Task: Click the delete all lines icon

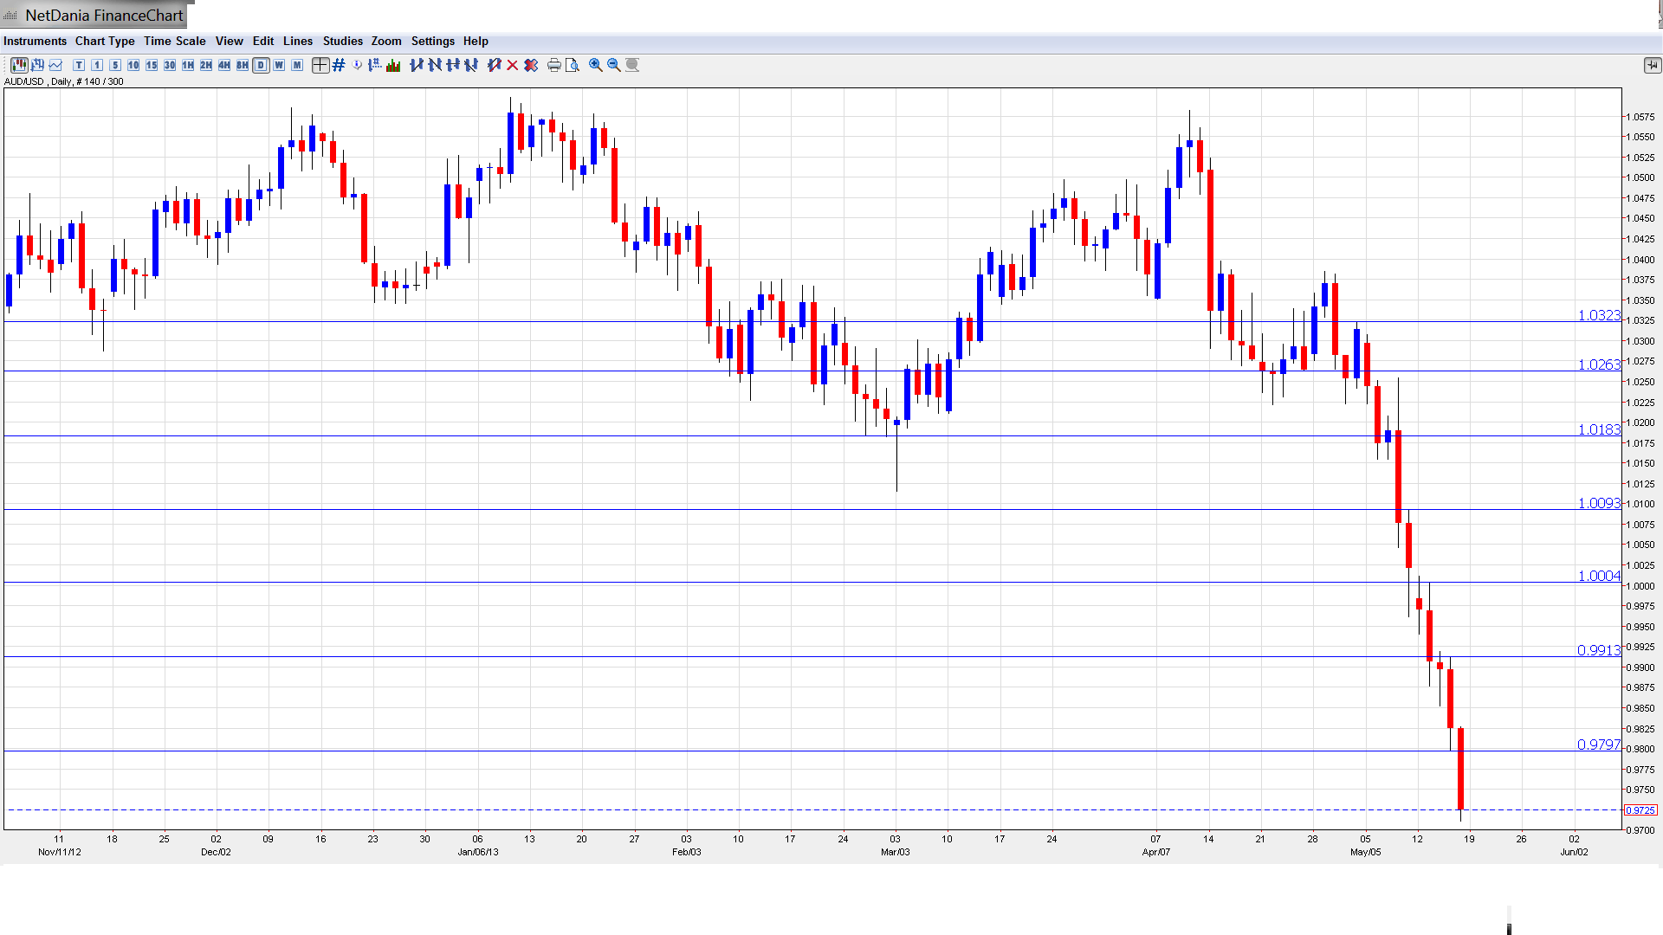Action: [x=531, y=65]
